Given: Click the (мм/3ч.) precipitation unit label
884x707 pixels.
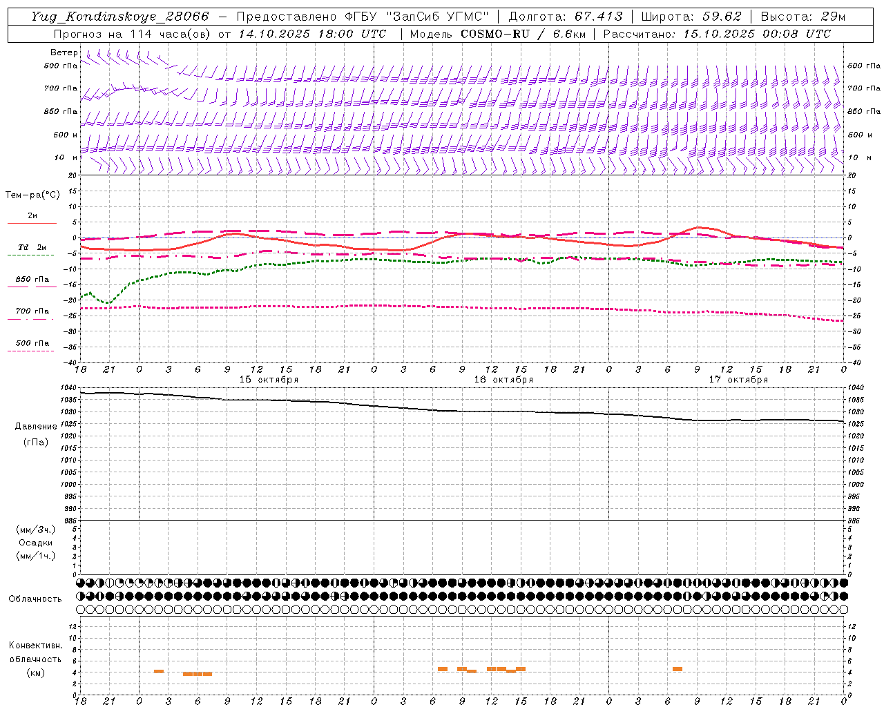Looking at the screenshot, I should tap(36, 530).
